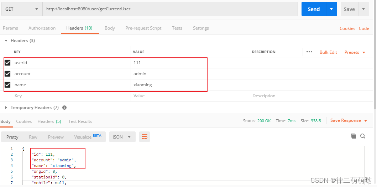Click the value cell containing admin
377x187 pixels.
click(x=190, y=74)
